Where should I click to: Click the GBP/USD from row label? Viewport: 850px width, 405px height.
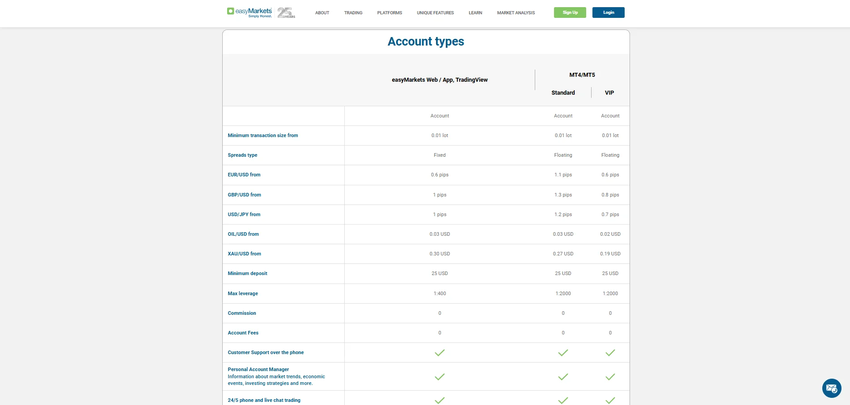244,195
